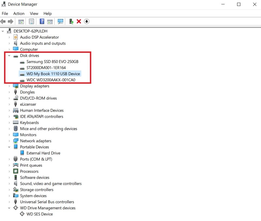Collapse the Portable Devices category
This screenshot has height=221, width=261.
pyautogui.click(x=9, y=147)
